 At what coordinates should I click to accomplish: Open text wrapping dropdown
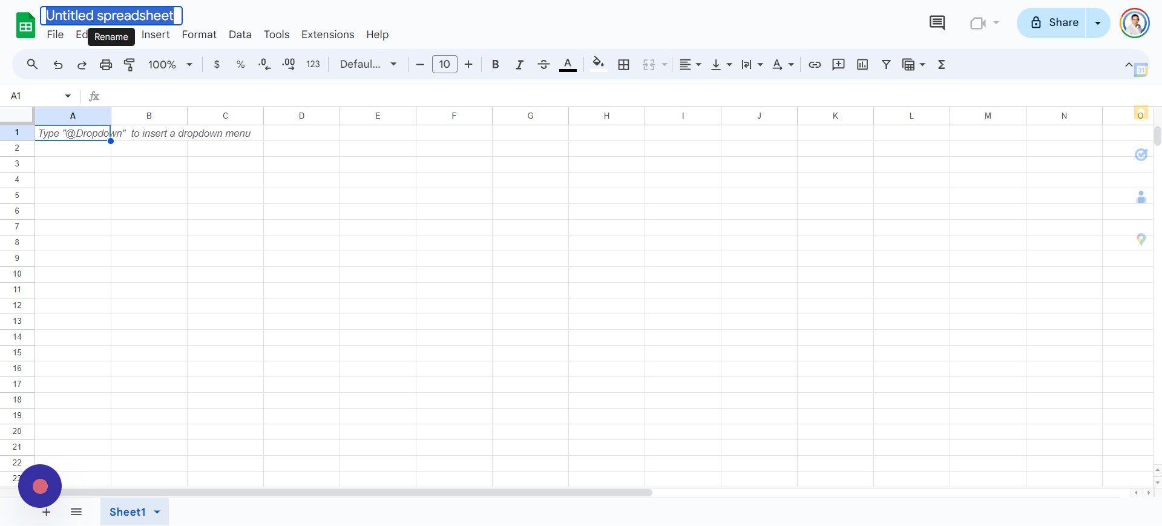[752, 65]
